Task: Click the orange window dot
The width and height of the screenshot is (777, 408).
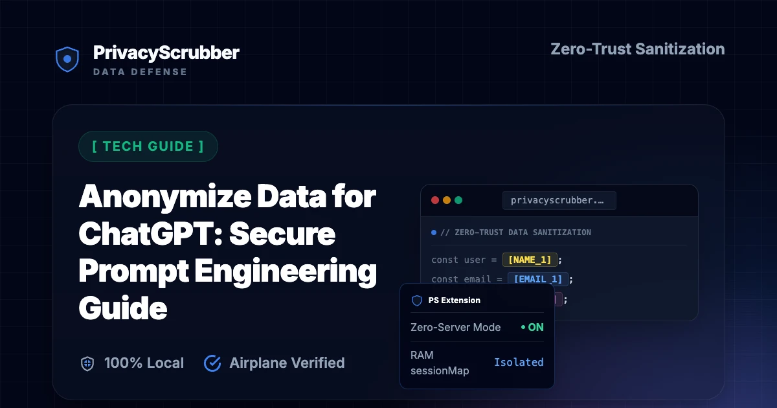Action: 447,200
